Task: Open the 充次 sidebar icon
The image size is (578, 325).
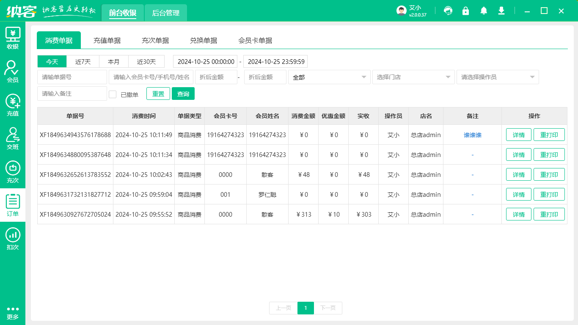Action: pyautogui.click(x=13, y=172)
